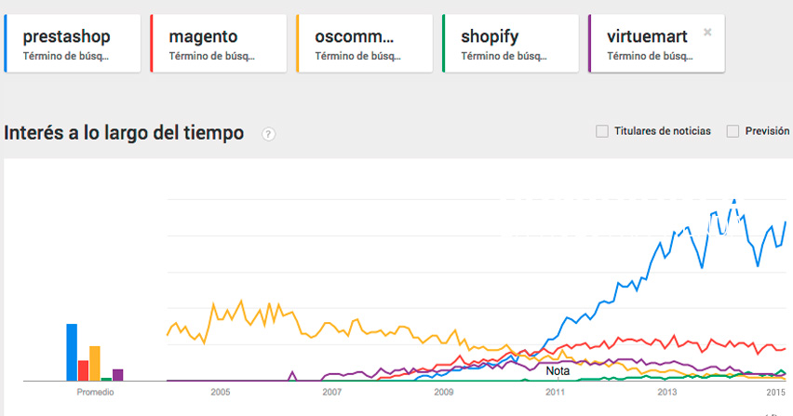Click the yellow oscommerce average bar
Image resolution: width=793 pixels, height=416 pixels.
(x=95, y=363)
